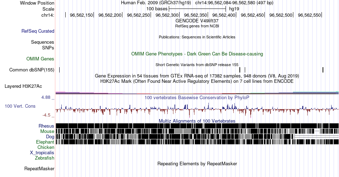Click the RepeatMasker track label

39,168
